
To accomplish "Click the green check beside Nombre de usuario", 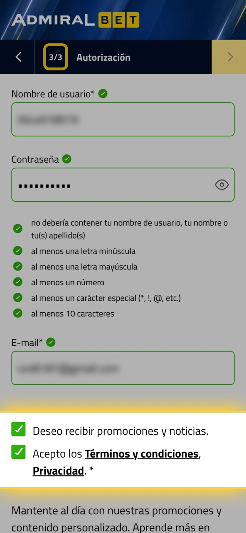I will click(x=103, y=94).
